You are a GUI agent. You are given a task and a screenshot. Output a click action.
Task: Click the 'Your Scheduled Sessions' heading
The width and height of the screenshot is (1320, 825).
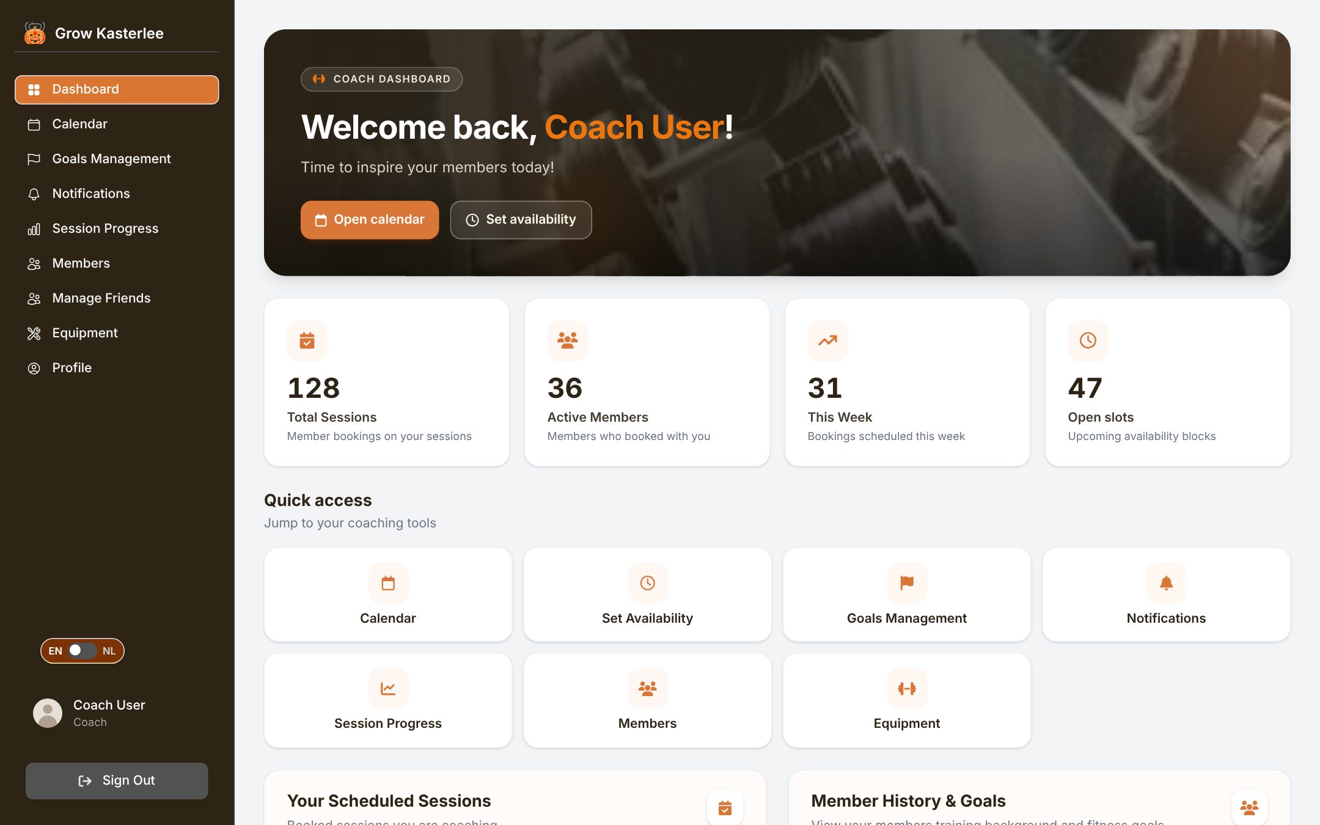389,801
